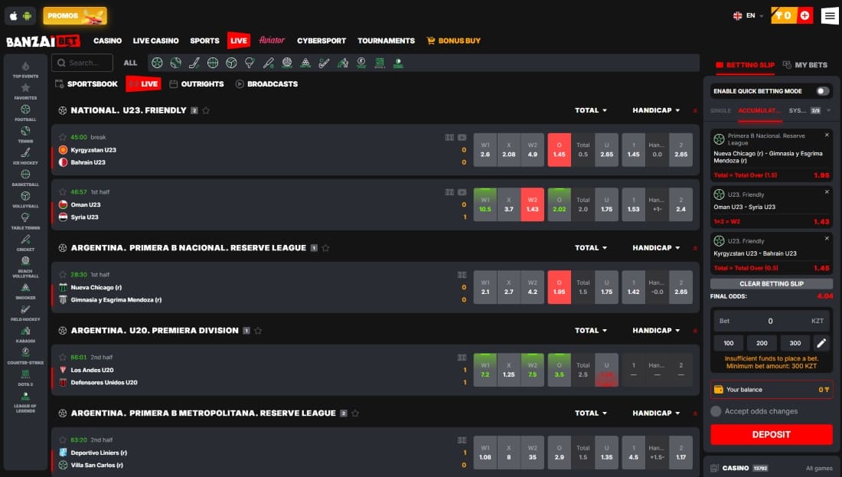Remove Nueva Chicago (r) bet from betting slip
This screenshot has height=477, width=842.
827,135
